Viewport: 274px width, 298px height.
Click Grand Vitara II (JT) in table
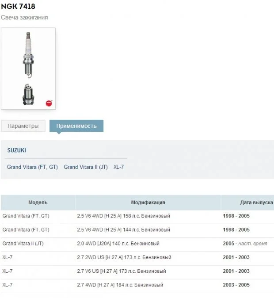tap(23, 244)
